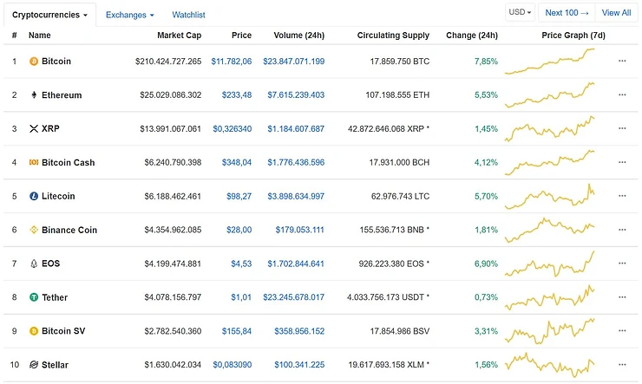Click the Ethereum logo icon
The height and width of the screenshot is (384, 642).
coord(34,95)
